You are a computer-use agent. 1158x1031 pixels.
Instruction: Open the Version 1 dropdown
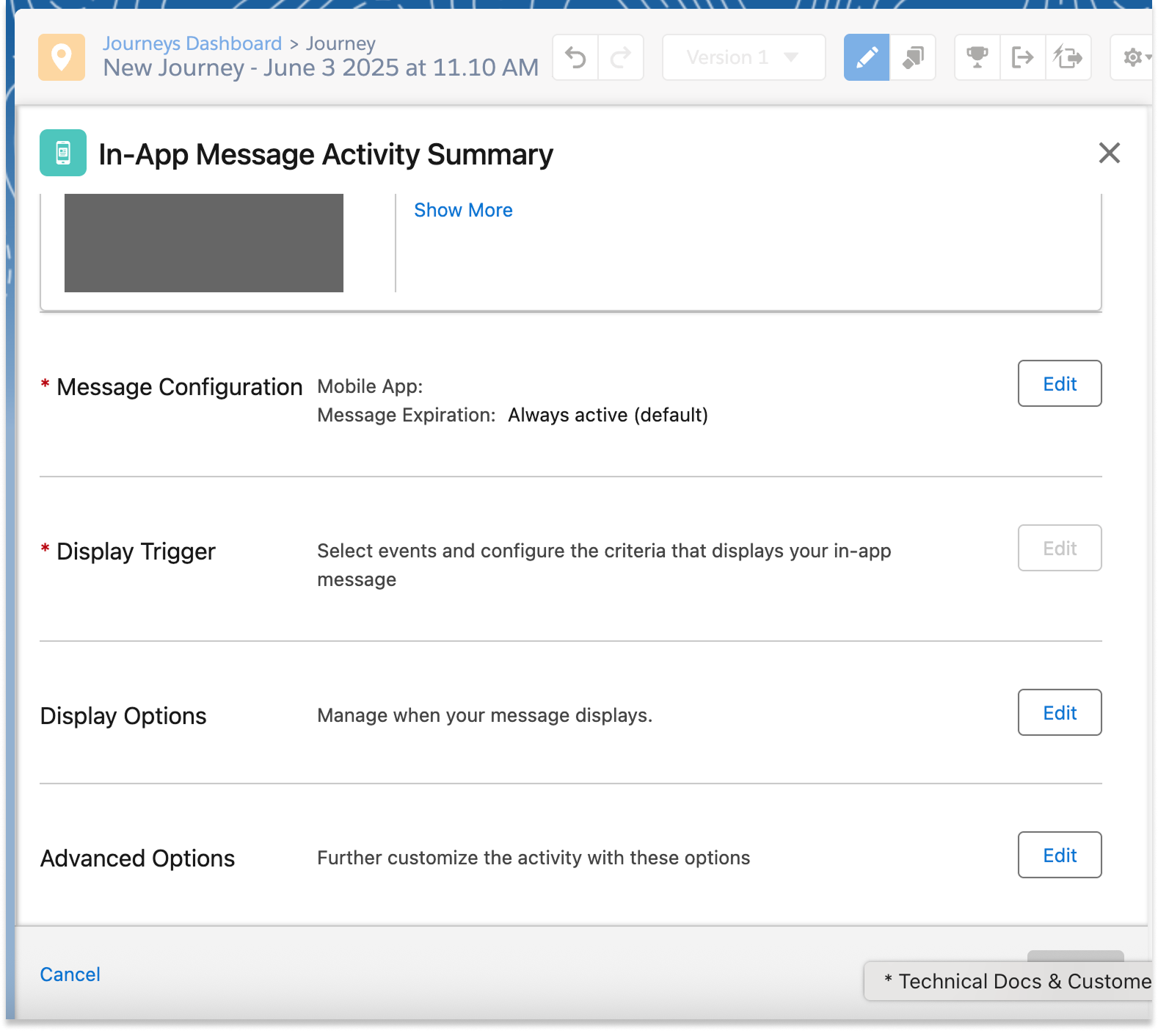743,57
